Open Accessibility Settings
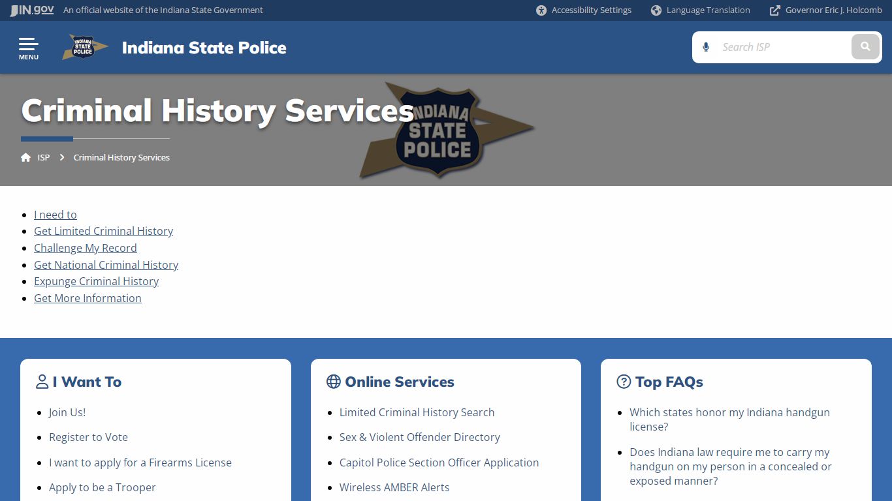Viewport: 892px width, 501px height. pyautogui.click(x=592, y=10)
